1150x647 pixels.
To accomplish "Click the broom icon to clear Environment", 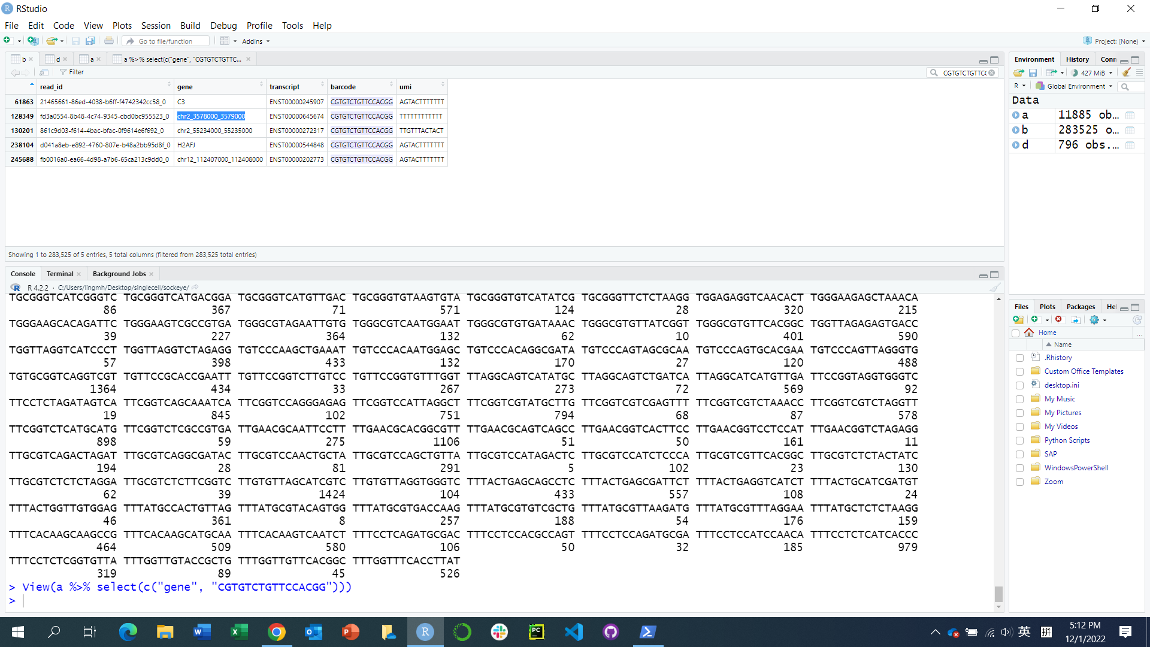I will coord(1125,72).
